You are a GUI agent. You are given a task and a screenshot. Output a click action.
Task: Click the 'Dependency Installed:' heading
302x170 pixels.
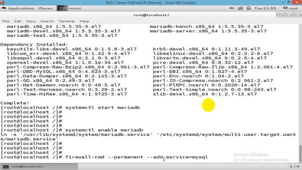(34, 44)
